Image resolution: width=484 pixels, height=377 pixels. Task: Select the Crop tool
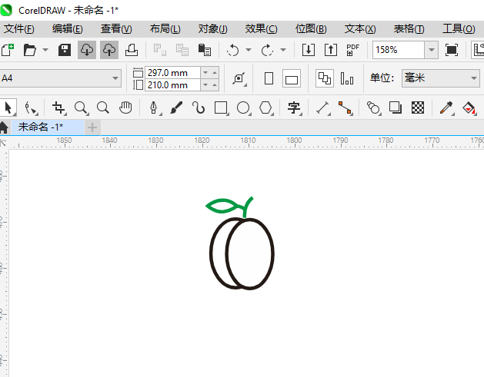tap(58, 107)
